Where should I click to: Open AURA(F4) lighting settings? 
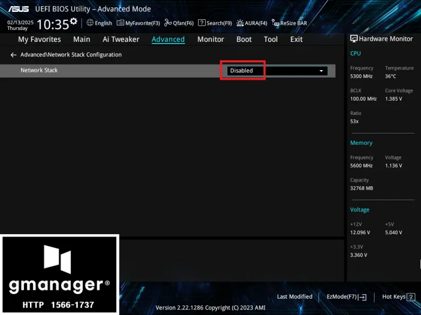252,23
